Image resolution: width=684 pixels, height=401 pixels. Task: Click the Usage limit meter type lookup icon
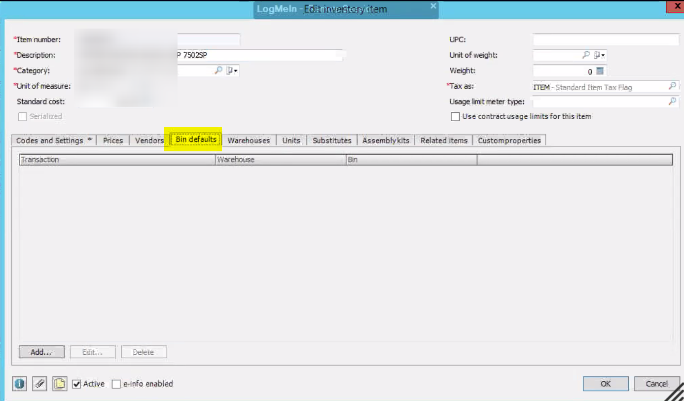672,101
